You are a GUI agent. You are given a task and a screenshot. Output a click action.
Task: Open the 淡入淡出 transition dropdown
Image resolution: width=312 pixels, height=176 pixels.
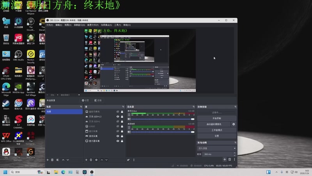click(217, 148)
